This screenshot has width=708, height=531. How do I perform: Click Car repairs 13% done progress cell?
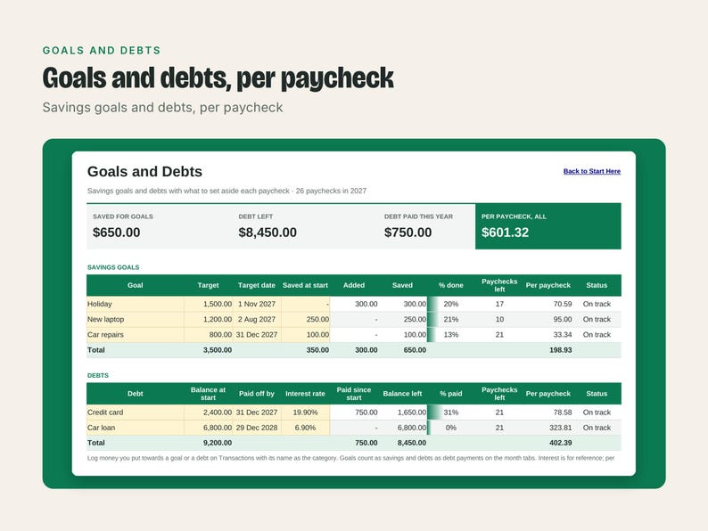450,335
